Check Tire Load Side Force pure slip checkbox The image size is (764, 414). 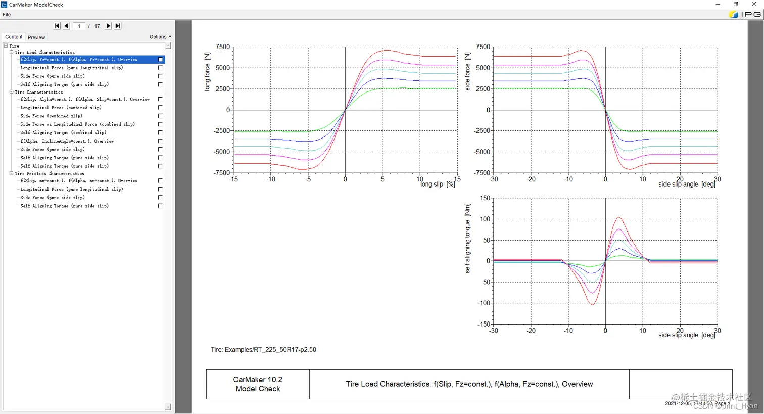click(161, 76)
